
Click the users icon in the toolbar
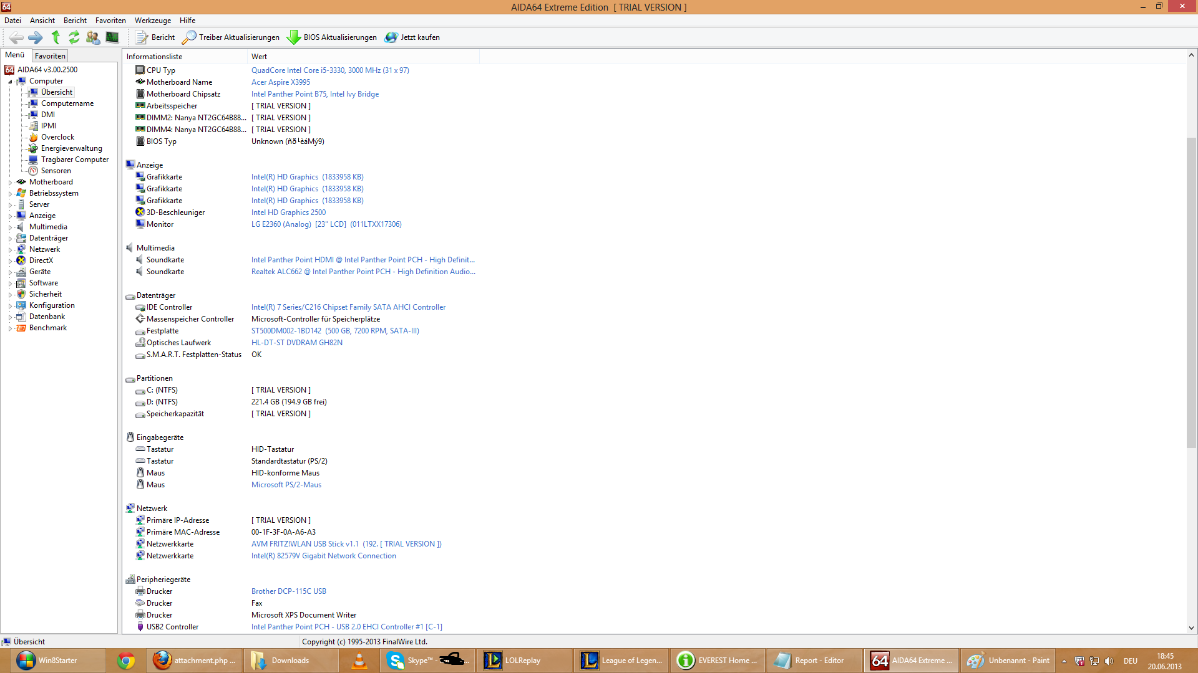pyautogui.click(x=93, y=37)
